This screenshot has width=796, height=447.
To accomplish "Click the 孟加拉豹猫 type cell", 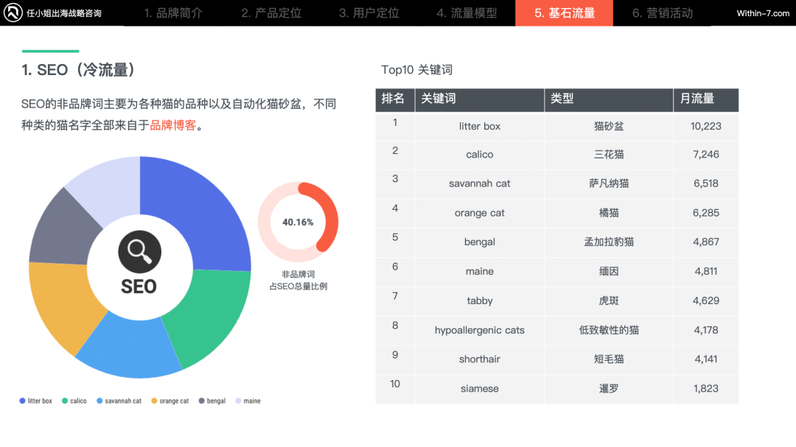I will pyautogui.click(x=609, y=242).
